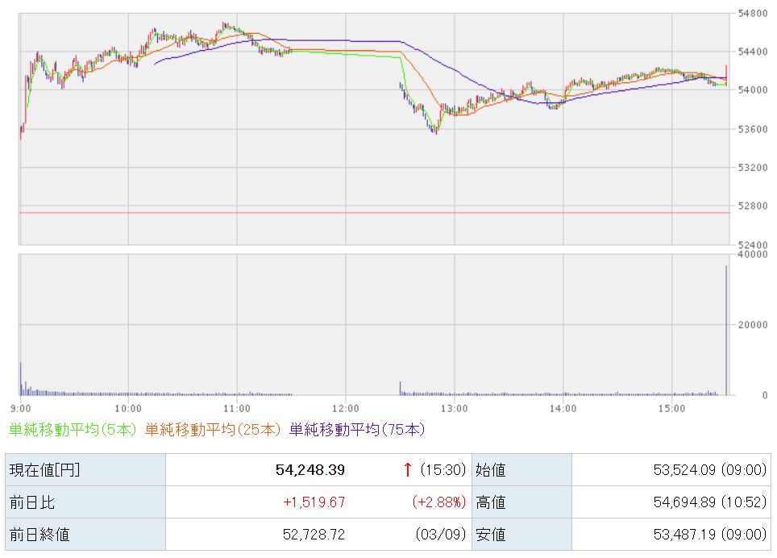
Task: Click the 10:00 time axis label
Action: pos(128,407)
